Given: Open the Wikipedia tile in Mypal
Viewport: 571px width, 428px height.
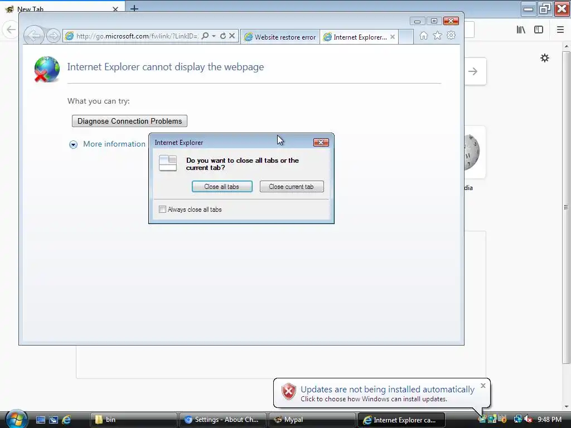Looking at the screenshot, I should tap(475, 152).
